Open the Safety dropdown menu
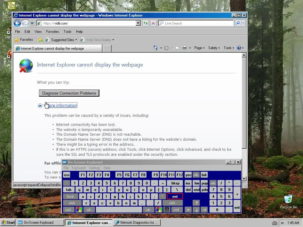The image size is (303, 227). pyautogui.click(x=214, y=48)
